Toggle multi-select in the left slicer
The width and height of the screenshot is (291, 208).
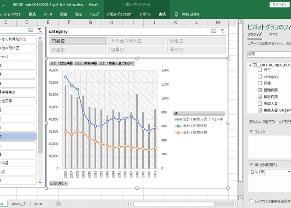(31, 30)
